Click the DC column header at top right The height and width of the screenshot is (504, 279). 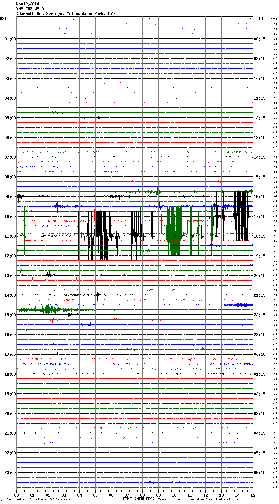click(x=272, y=18)
